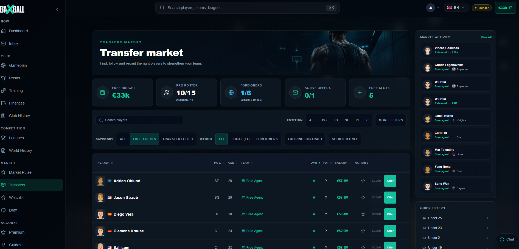The width and height of the screenshot is (519, 249).
Task: Focus the Search players field
Action: [139, 120]
